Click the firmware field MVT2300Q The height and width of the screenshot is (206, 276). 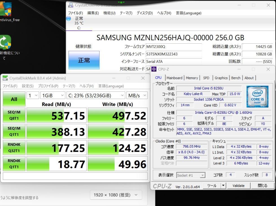174,46
